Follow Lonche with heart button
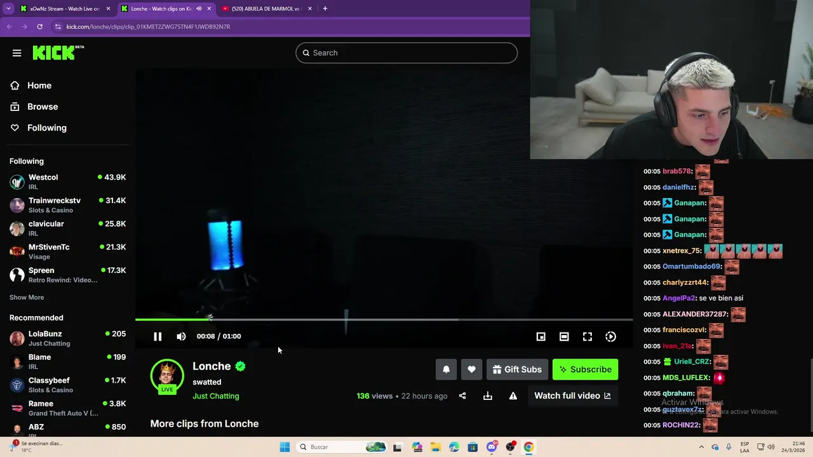Viewport: 813px width, 457px height. [x=471, y=369]
